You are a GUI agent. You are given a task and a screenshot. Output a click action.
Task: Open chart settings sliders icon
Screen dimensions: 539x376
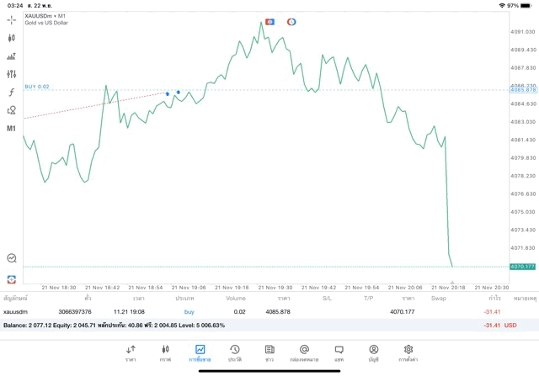(x=12, y=74)
